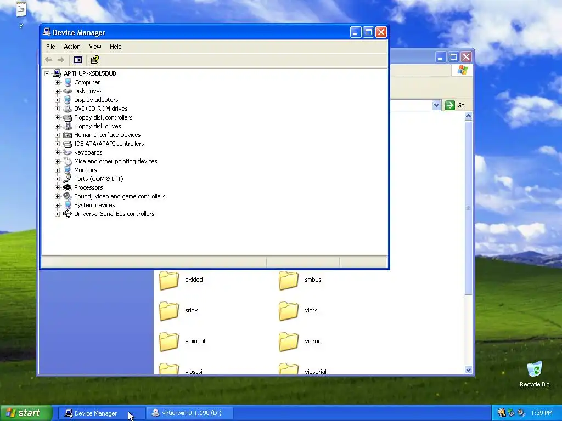Click the Properties toolbar icon in Device Manager
562x421 pixels.
(x=94, y=60)
